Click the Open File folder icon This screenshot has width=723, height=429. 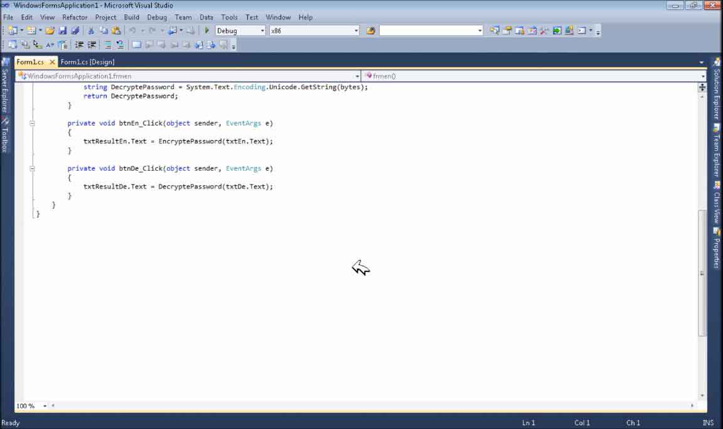50,30
